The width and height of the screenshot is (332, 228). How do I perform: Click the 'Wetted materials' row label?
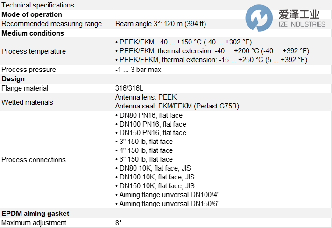pyautogui.click(x=28, y=102)
